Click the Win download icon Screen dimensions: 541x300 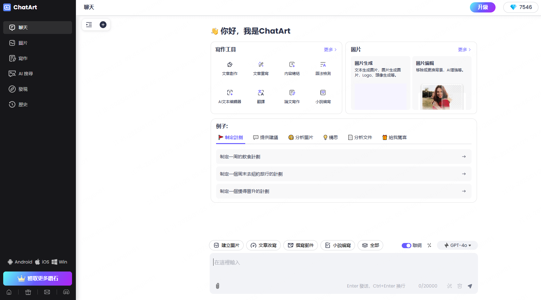pyautogui.click(x=59, y=262)
